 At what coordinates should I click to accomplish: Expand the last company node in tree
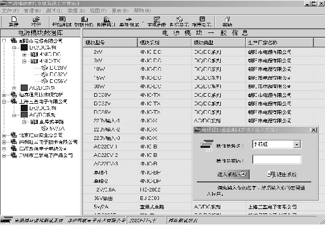pos(5,155)
